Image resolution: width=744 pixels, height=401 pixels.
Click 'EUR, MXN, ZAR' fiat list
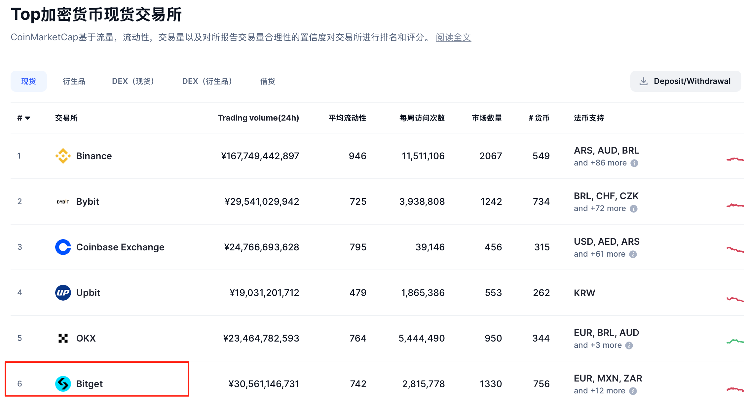tap(608, 378)
